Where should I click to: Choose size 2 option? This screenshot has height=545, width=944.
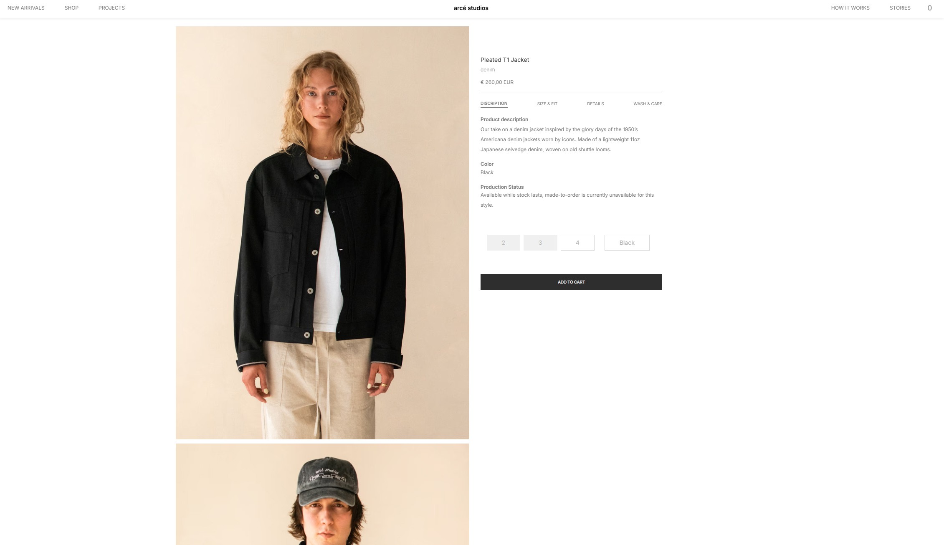point(504,243)
